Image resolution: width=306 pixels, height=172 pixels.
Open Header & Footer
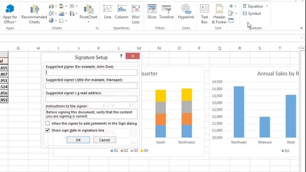[219, 14]
